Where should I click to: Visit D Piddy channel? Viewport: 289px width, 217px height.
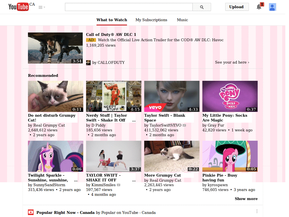tap(98, 125)
